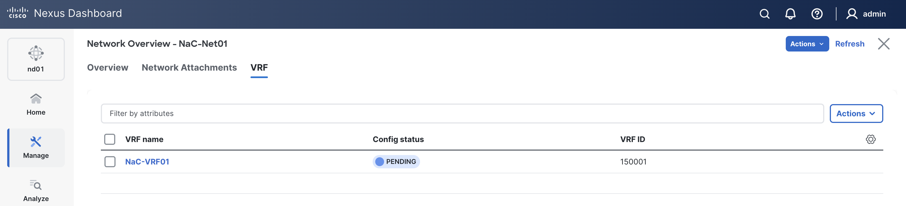
Task: Switch to the Network Attachments tab
Action: point(189,68)
